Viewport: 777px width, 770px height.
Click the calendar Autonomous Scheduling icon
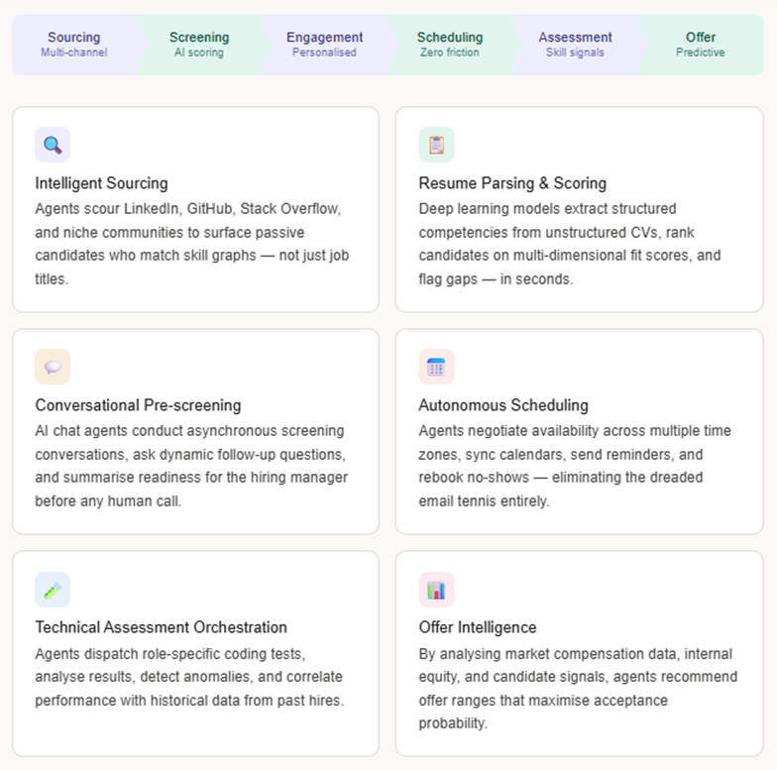point(436,367)
